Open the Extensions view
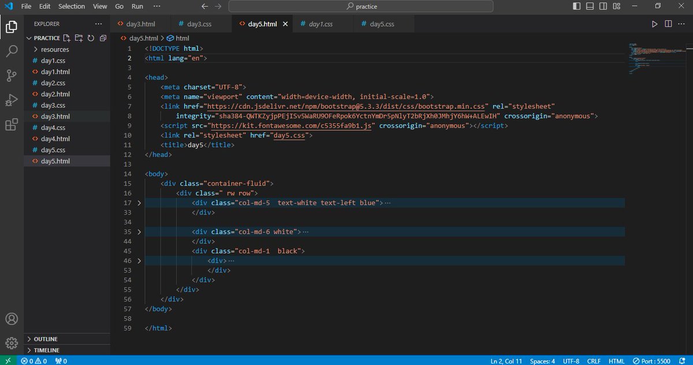Screen dimensions: 693x365 [x=12, y=125]
